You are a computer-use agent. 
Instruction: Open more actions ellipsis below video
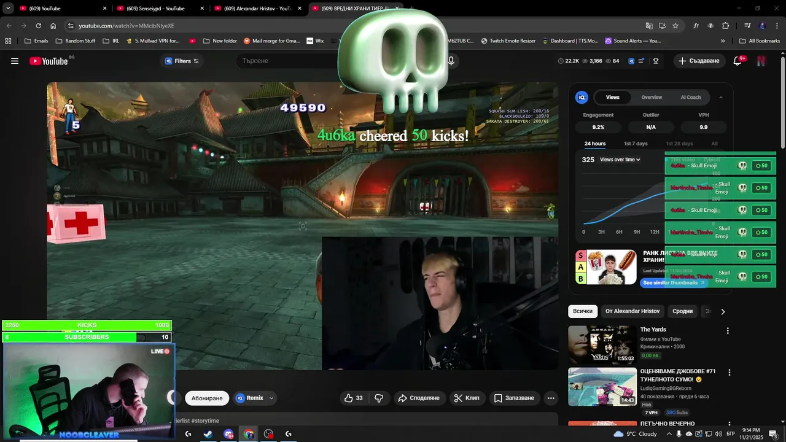click(551, 398)
